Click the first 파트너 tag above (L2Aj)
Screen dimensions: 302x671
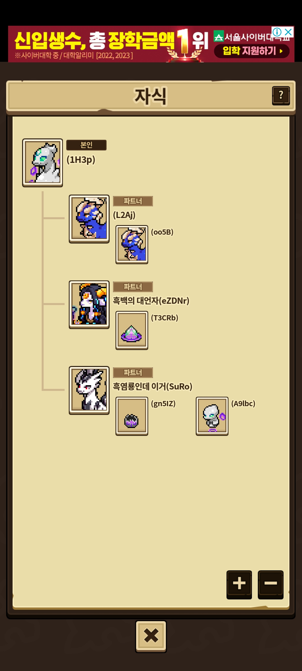coord(133,201)
